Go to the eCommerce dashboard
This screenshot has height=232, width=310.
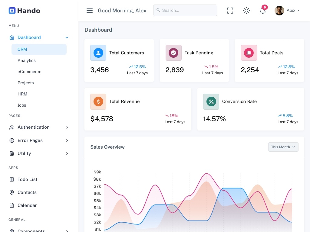pyautogui.click(x=29, y=72)
